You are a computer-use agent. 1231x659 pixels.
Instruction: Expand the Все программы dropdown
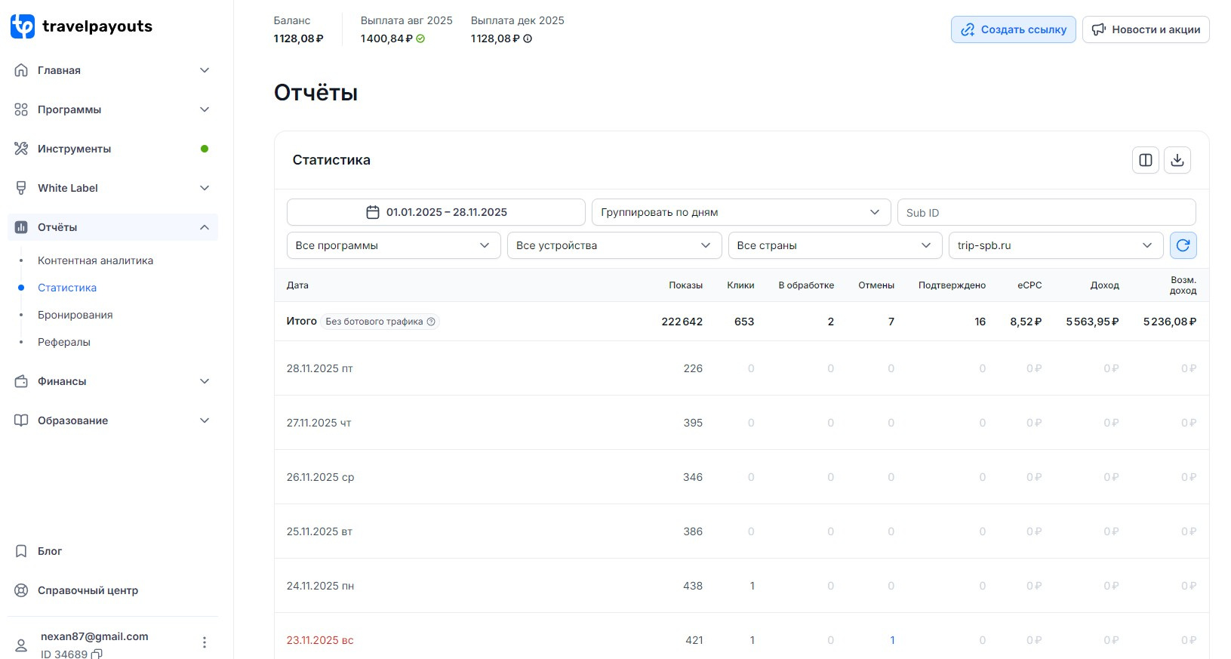[393, 245]
